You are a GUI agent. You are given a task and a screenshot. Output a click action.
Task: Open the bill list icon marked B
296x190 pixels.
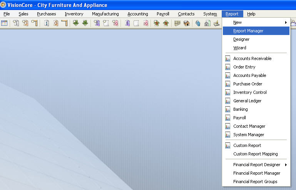[x=127, y=23]
